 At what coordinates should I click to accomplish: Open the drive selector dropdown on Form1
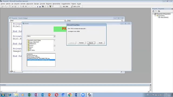click(x=54, y=36)
